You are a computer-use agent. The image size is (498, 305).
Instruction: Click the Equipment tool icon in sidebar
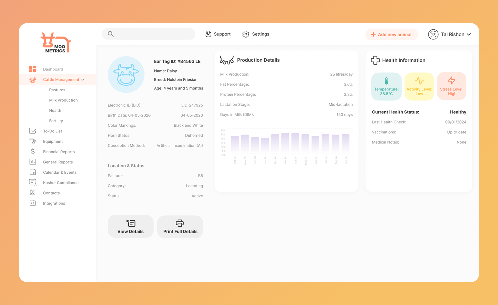pos(32,141)
